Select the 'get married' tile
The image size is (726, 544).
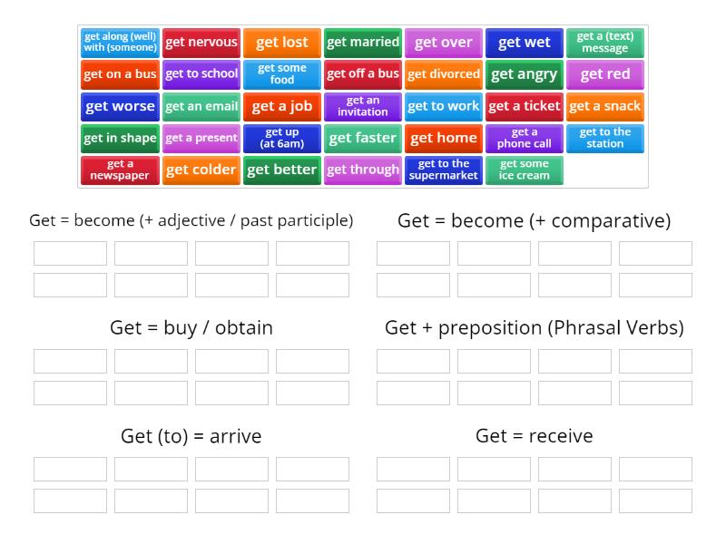363,42
